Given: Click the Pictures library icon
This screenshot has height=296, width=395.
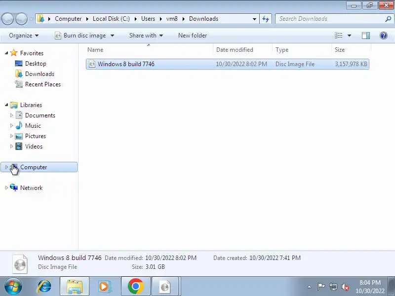Looking at the screenshot, I should [19, 136].
